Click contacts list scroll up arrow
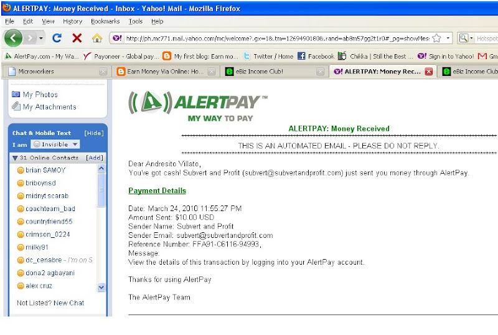 [101, 168]
